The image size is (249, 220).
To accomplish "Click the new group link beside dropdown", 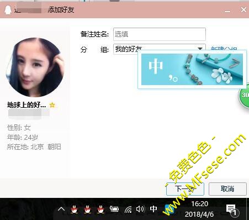I will click(x=224, y=48).
